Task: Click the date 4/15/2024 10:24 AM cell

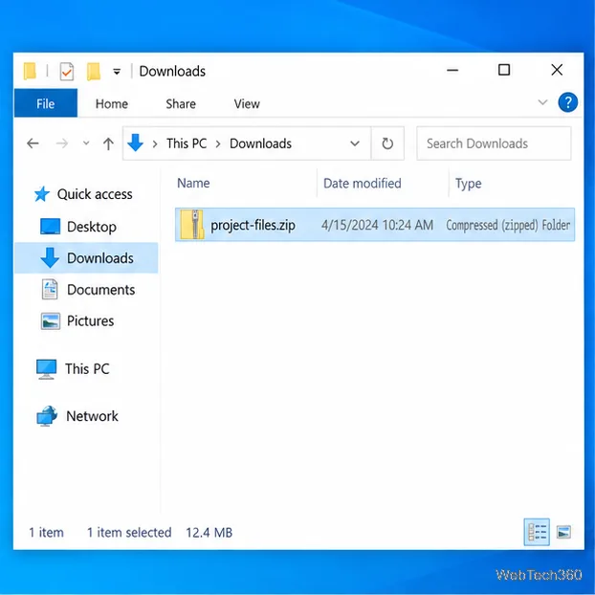Action: click(x=377, y=225)
